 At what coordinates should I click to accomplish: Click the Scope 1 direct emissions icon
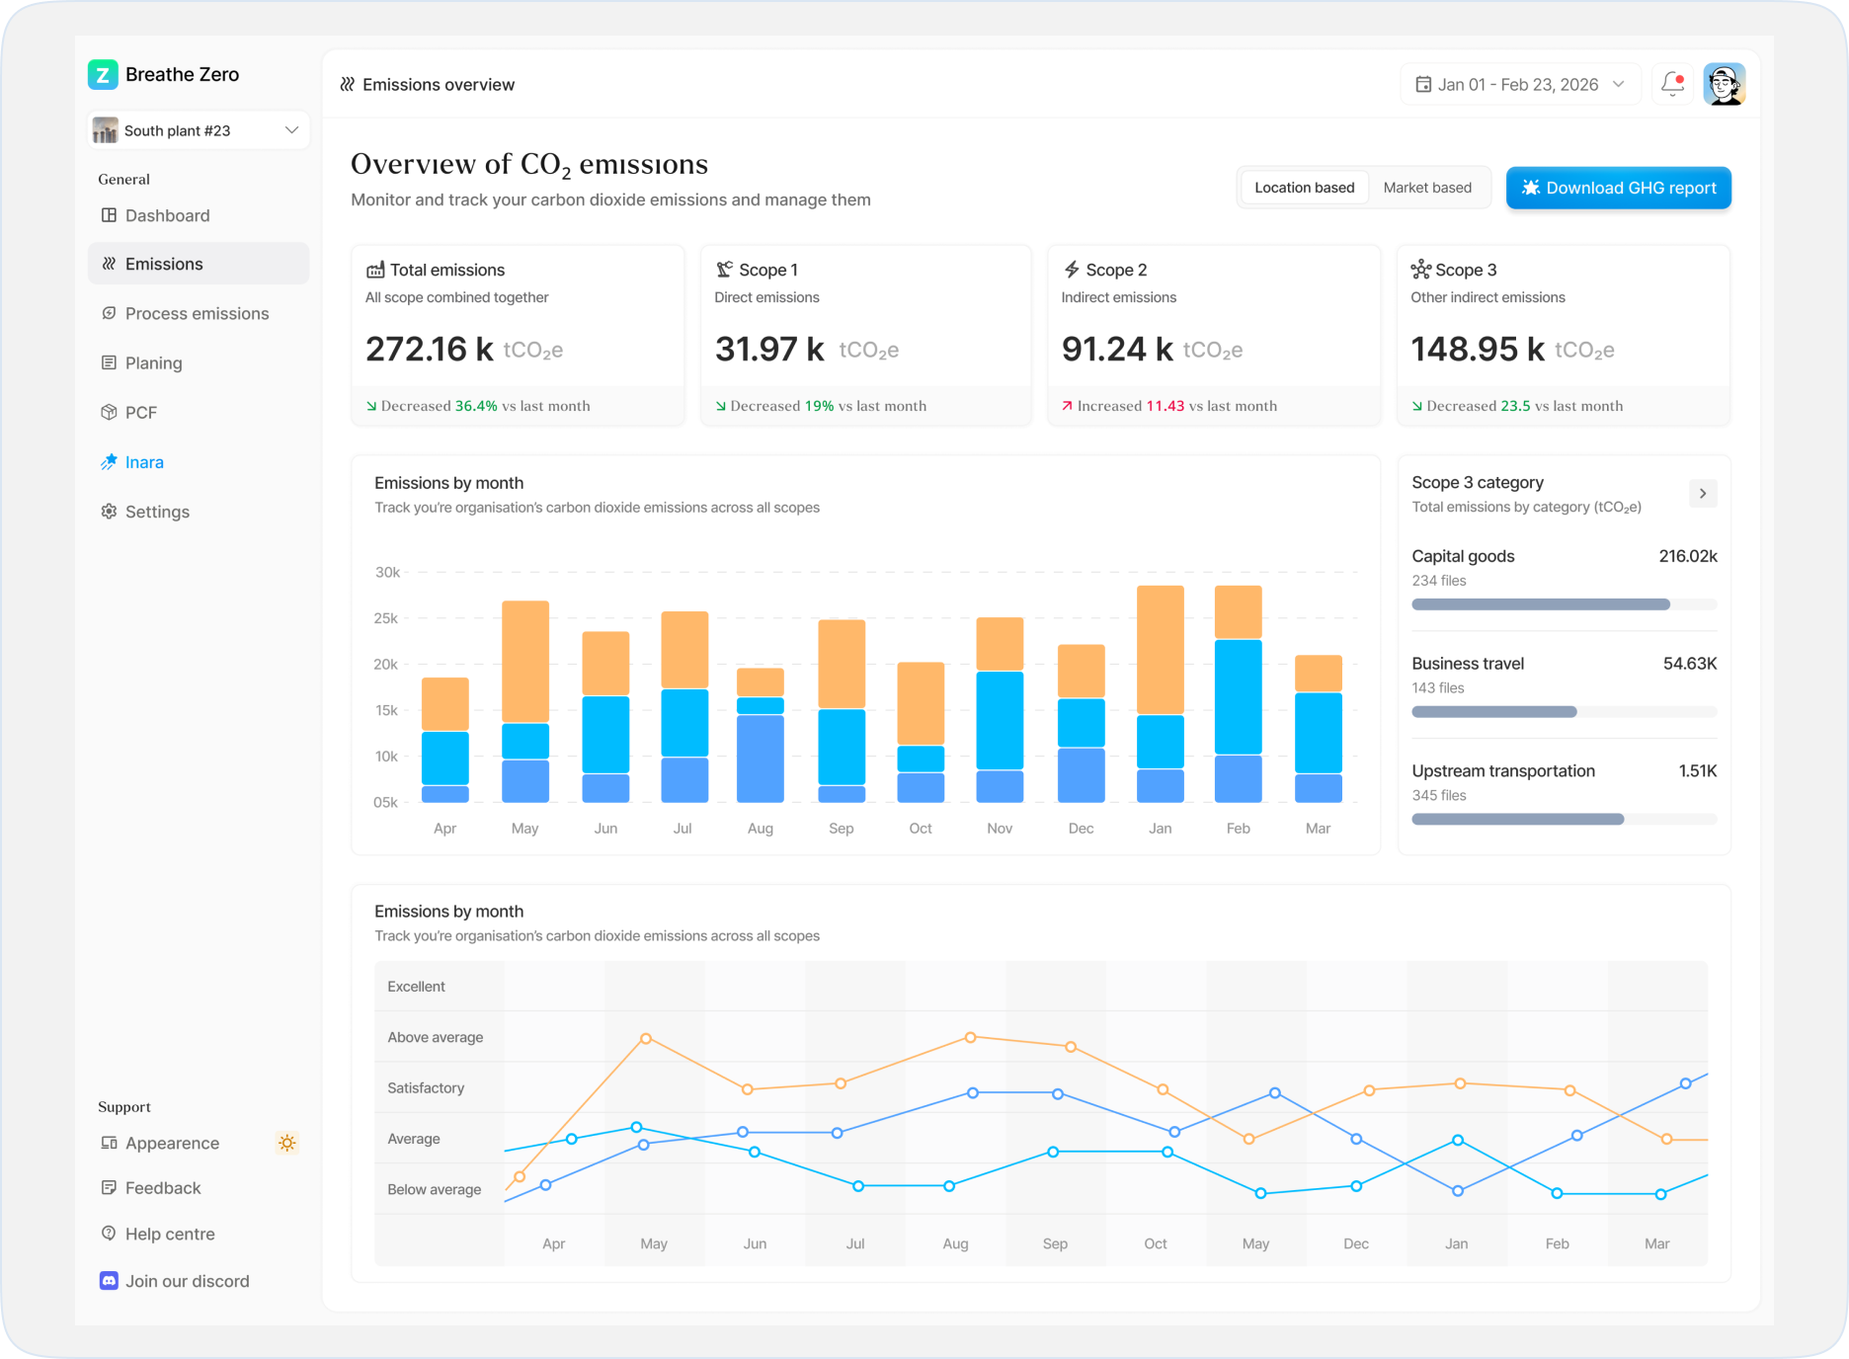724,270
